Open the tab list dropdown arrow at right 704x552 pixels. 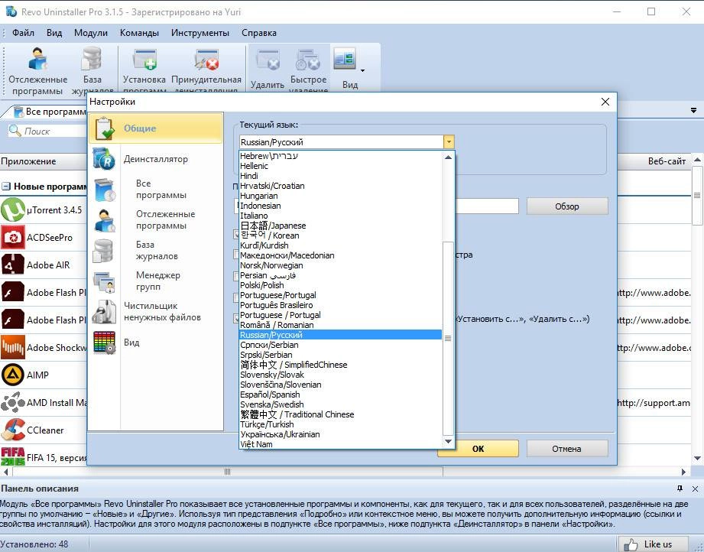693,111
